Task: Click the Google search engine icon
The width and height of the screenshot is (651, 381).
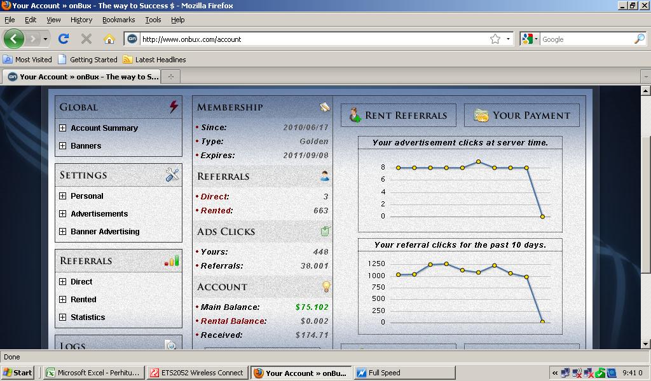Action: (527, 39)
